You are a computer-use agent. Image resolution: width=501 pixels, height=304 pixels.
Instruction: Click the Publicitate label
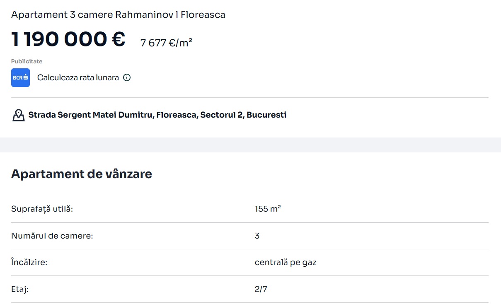27,61
